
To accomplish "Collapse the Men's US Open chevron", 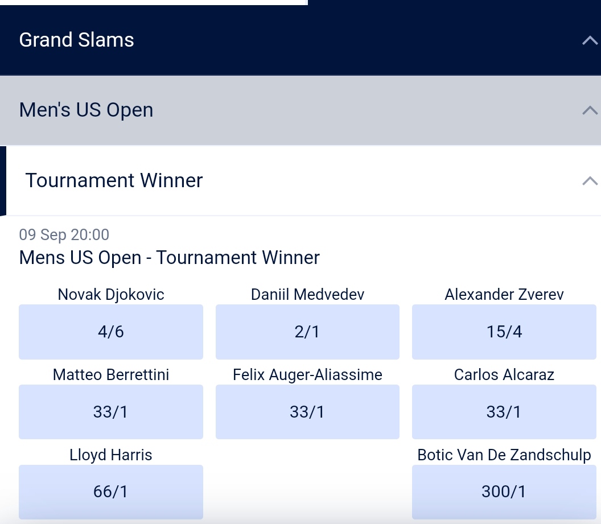I will pyautogui.click(x=590, y=110).
